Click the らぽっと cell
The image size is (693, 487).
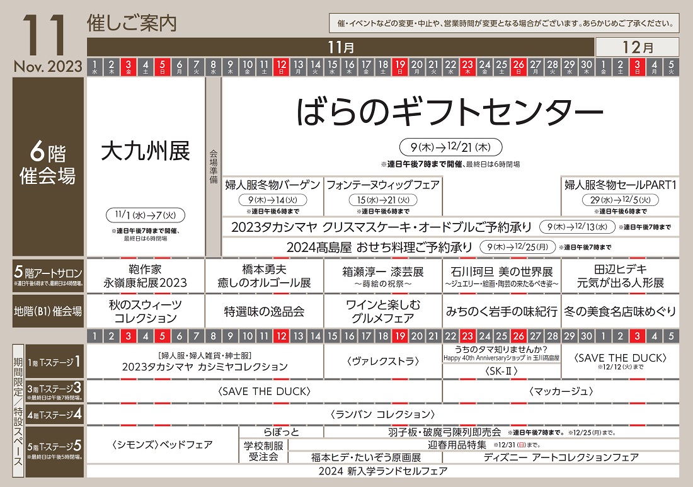282,432
